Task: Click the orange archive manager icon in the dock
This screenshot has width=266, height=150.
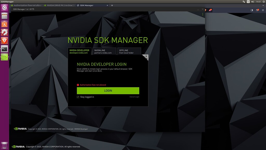Action: (4, 24)
